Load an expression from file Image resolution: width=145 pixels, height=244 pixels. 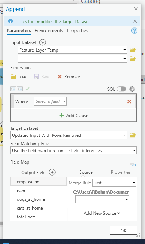[19, 77]
